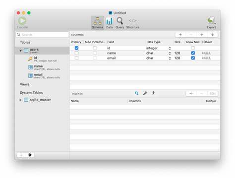Open data type dropdown for email field
The height and width of the screenshot is (179, 235).
(170, 58)
